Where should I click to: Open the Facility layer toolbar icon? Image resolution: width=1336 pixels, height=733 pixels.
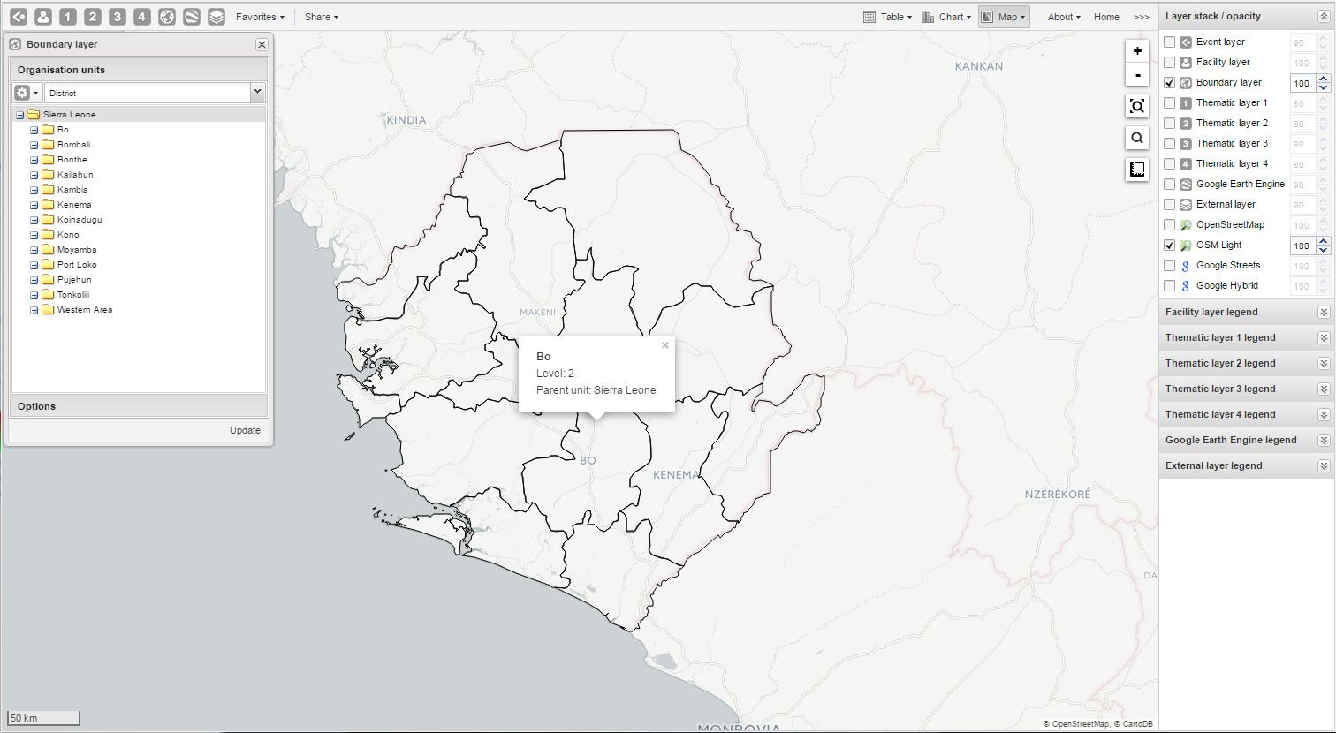tap(43, 17)
